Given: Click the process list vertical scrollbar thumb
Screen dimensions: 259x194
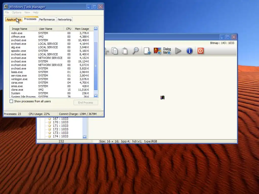Looking at the screenshot, I should click(96, 66).
